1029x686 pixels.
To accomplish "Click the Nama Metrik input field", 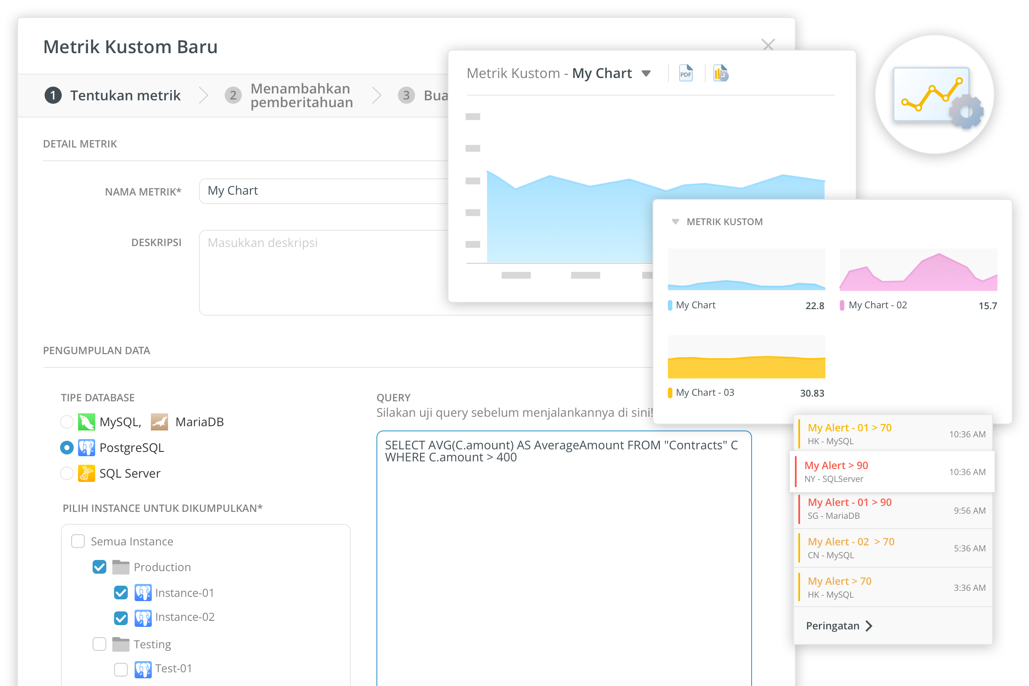I will (x=324, y=191).
